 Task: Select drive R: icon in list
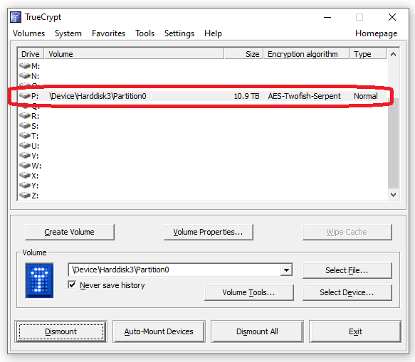click(25, 115)
